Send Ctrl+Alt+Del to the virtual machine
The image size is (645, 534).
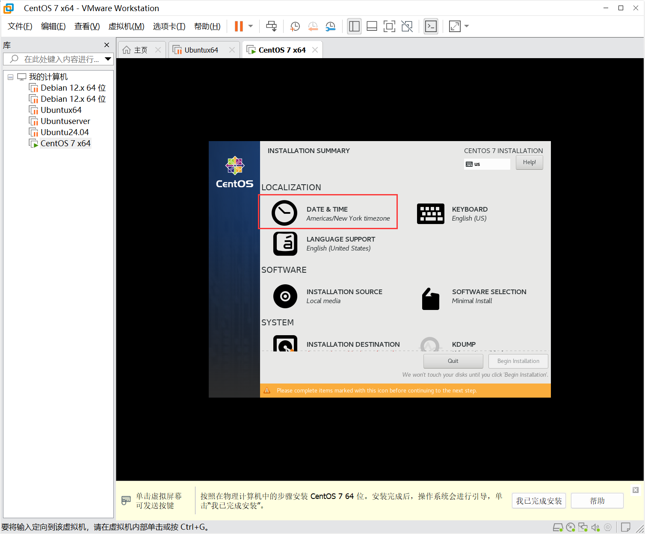coord(271,26)
